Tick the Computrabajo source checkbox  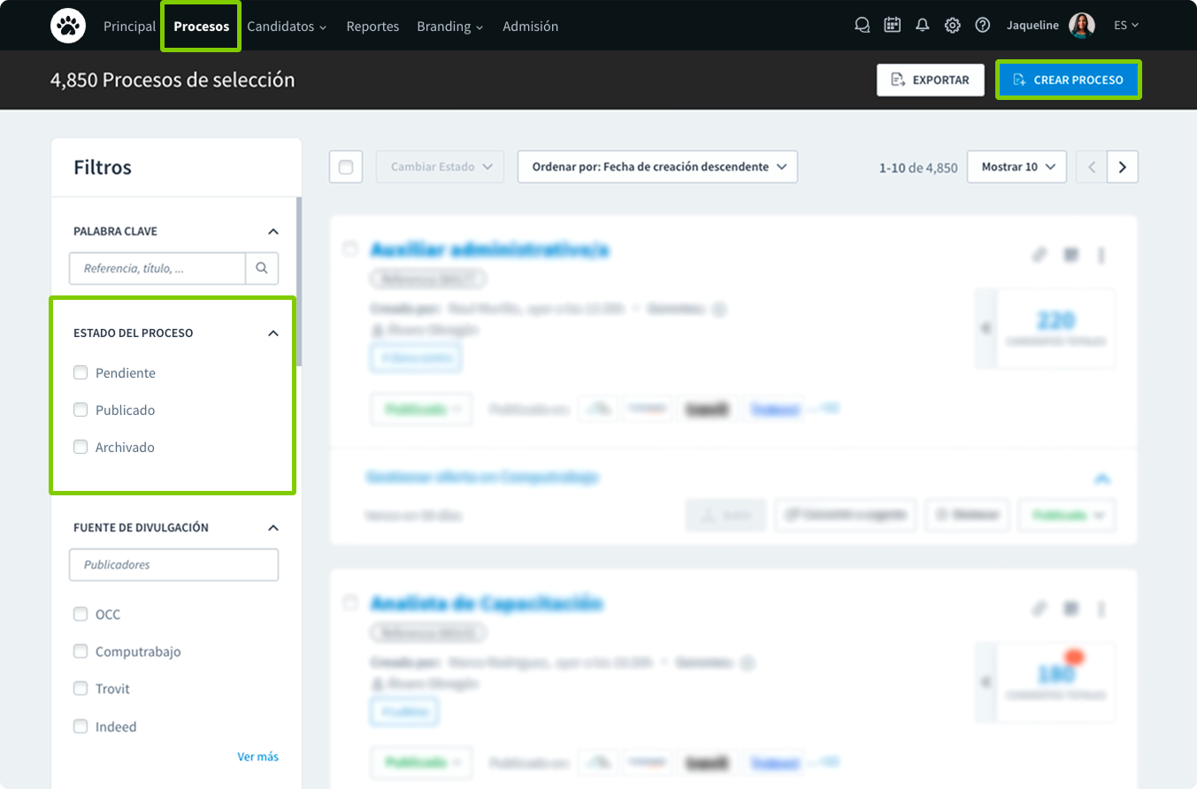(81, 652)
